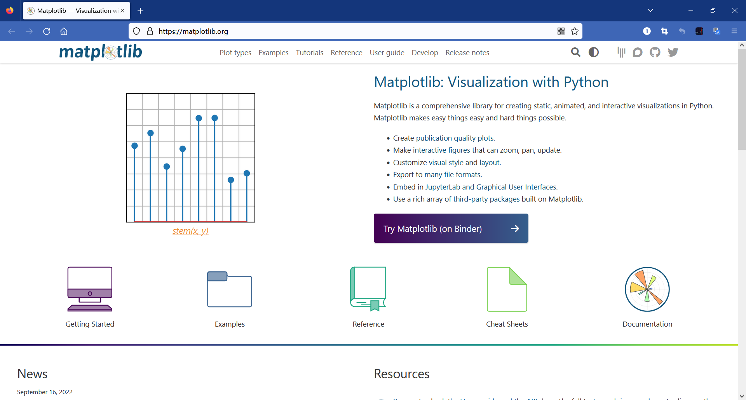Open the Reference nav item in header
Viewport: 746px width, 400px height.
tap(347, 52)
